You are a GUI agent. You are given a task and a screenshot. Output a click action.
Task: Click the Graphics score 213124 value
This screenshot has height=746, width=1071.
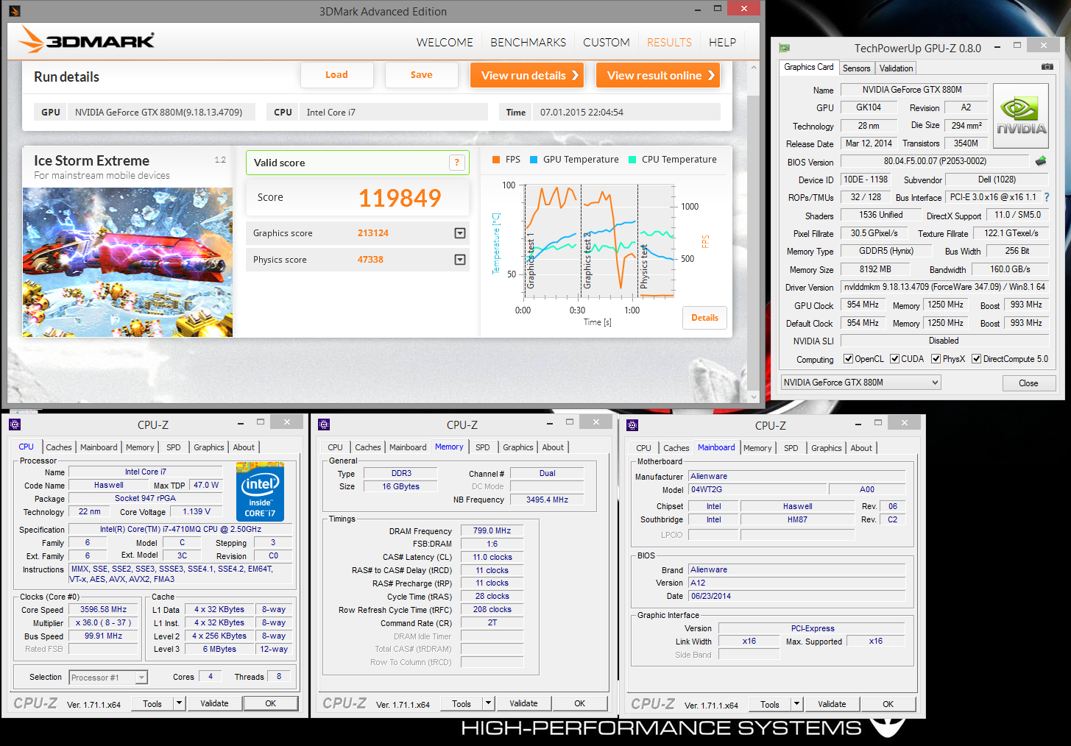click(373, 233)
